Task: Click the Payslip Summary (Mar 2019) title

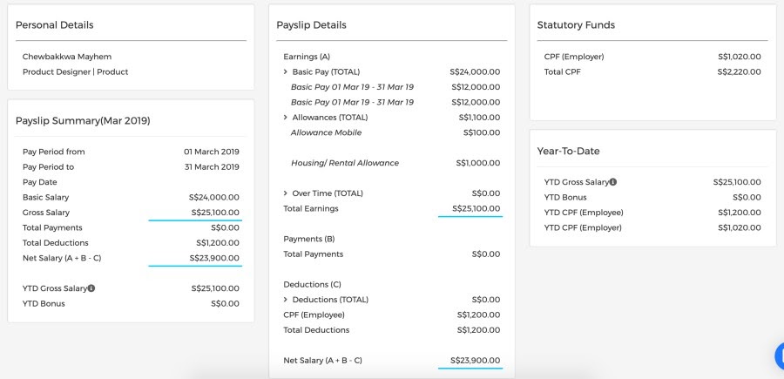Action: [x=83, y=120]
